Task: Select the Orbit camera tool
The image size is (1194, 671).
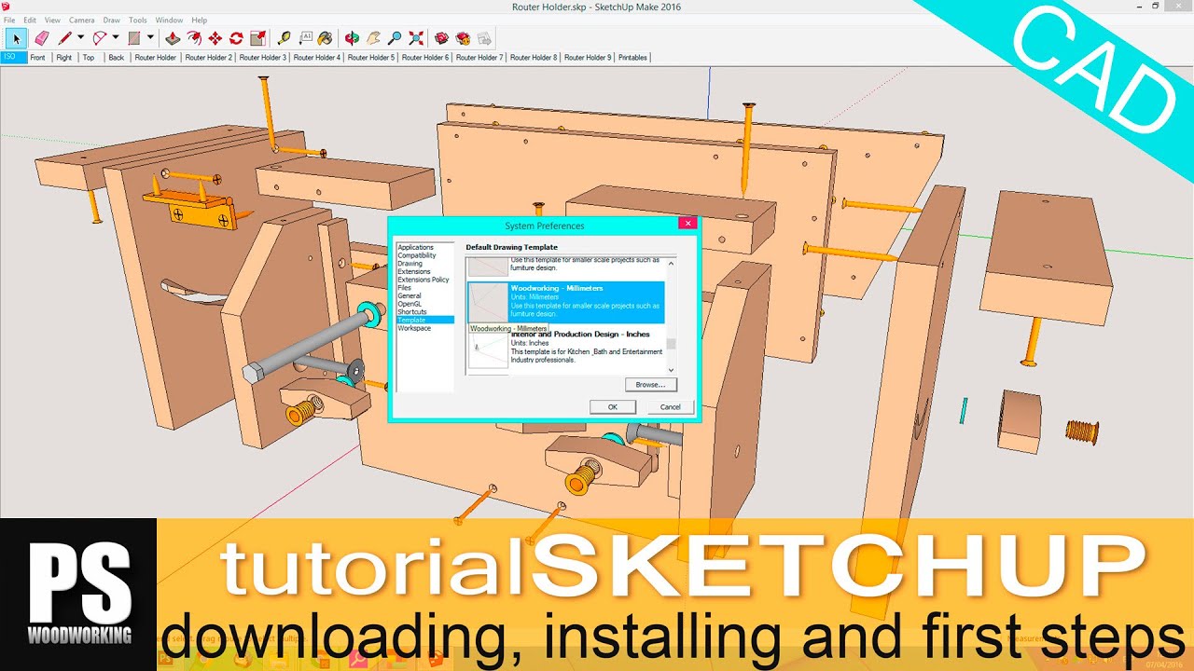Action: coord(352,38)
